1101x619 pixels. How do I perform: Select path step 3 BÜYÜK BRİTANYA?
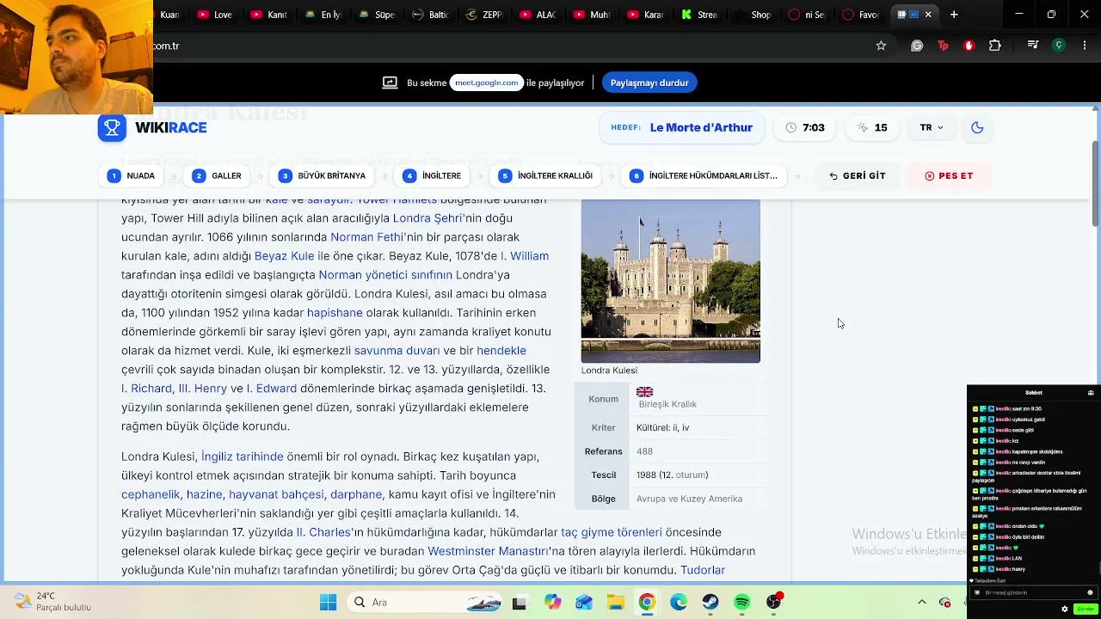tap(323, 175)
